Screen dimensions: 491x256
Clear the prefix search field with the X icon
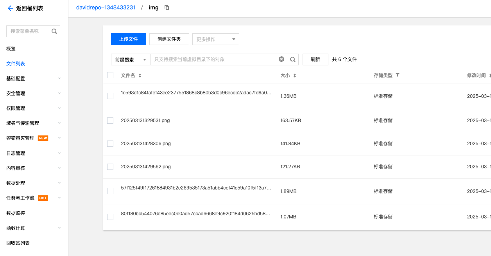click(x=281, y=59)
